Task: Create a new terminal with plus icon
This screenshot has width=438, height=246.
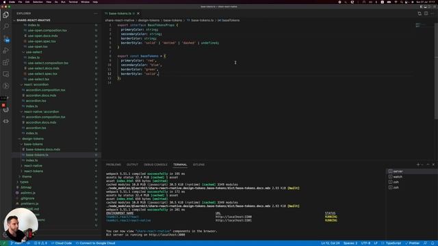Action: coord(418,165)
